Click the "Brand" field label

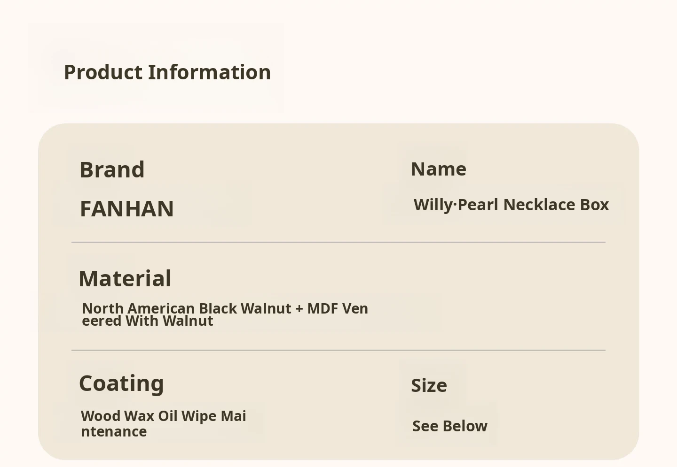(112, 169)
